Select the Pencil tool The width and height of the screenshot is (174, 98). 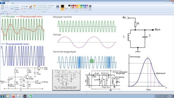tap(22, 6)
